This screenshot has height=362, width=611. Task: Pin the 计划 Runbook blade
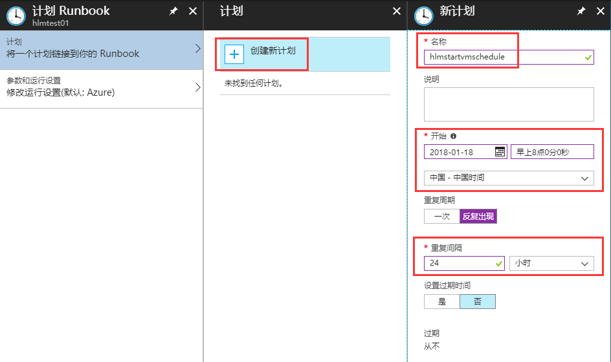click(x=173, y=11)
